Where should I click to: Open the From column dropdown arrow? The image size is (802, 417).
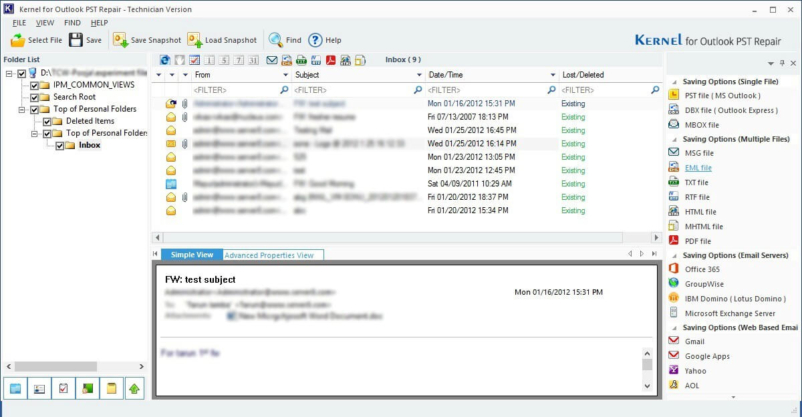point(286,76)
